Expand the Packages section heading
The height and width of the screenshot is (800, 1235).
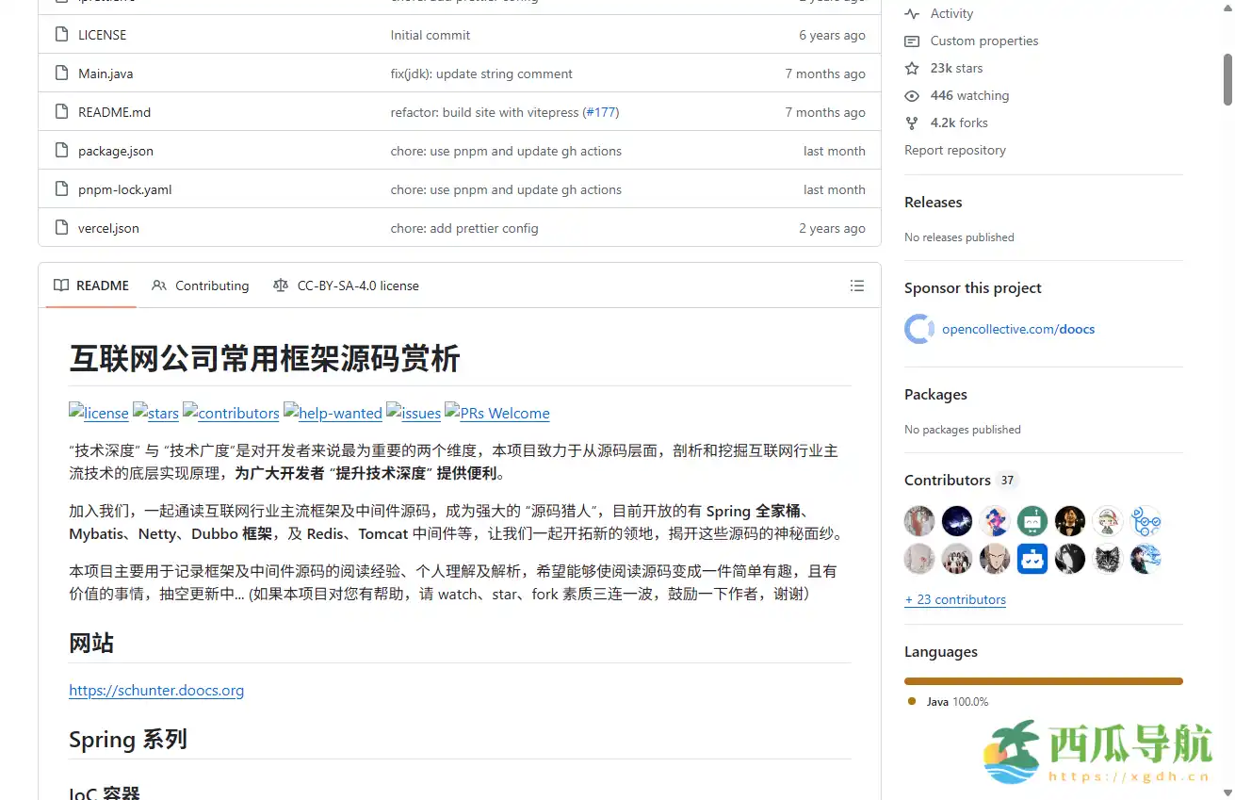935,394
